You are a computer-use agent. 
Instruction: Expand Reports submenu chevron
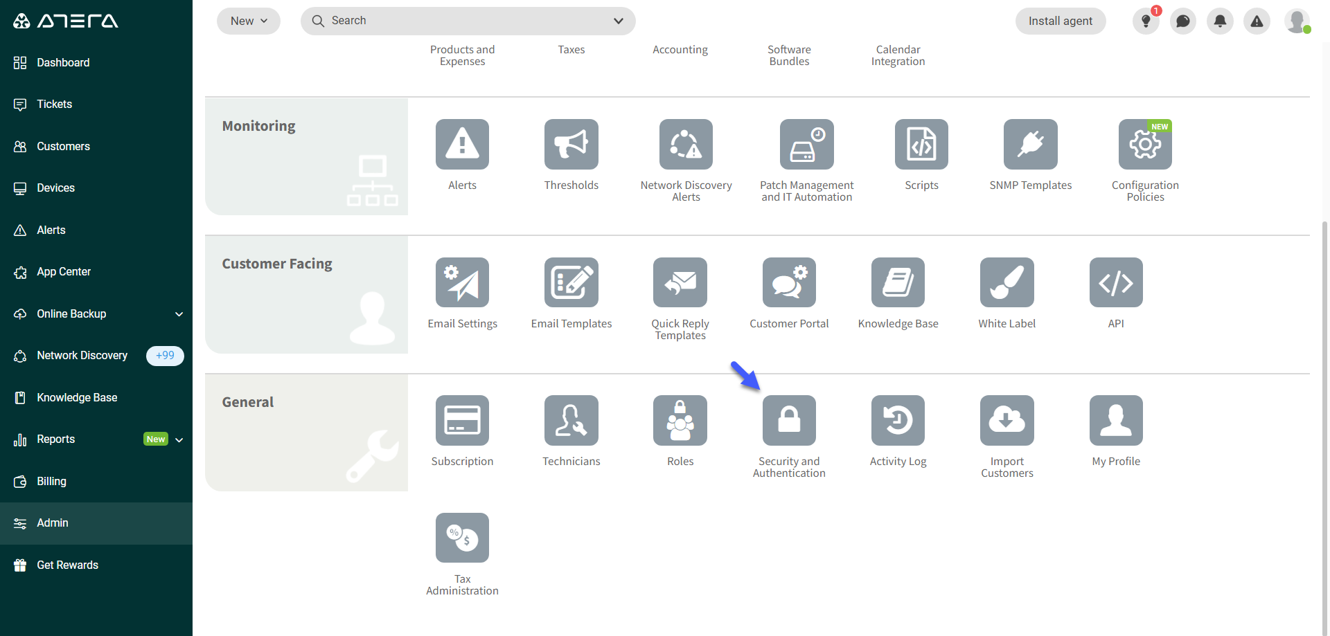179,439
